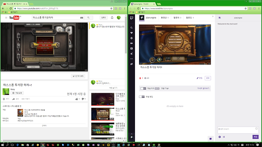Image resolution: width=262 pixels, height=147 pixels.
Task: Go to the YouTube logo home
Action: (14, 17)
